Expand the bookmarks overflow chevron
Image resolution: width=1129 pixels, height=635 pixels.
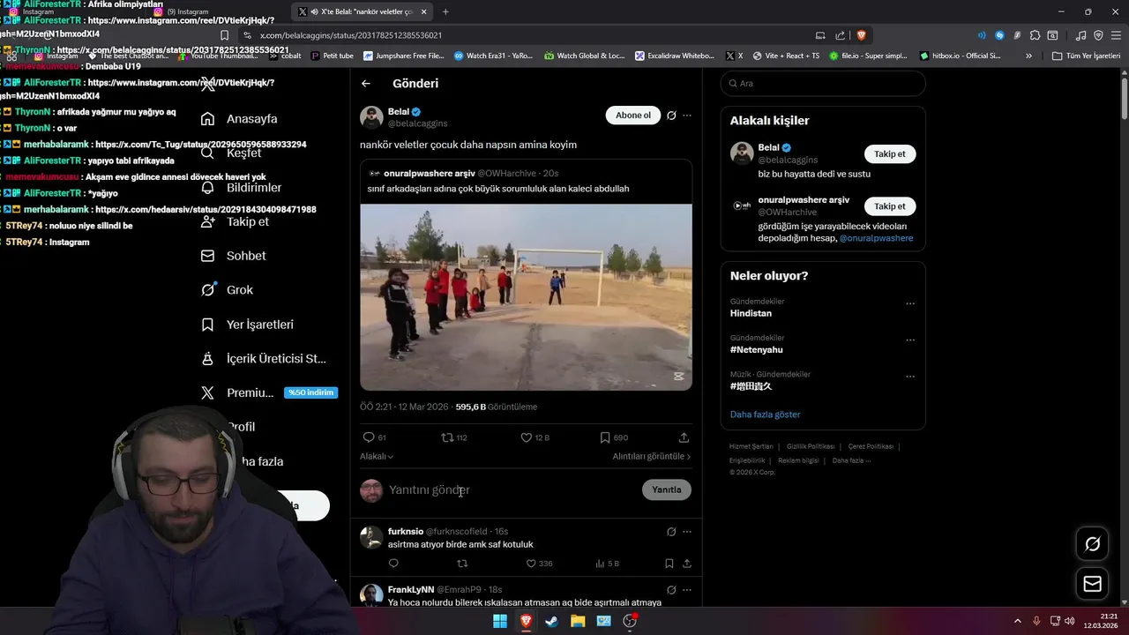click(1028, 56)
